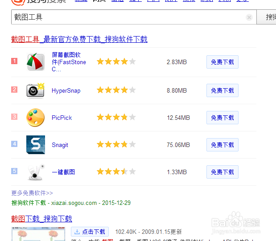Click 免费下载 for PicPick
This screenshot has height=241, width=276.
222,118
